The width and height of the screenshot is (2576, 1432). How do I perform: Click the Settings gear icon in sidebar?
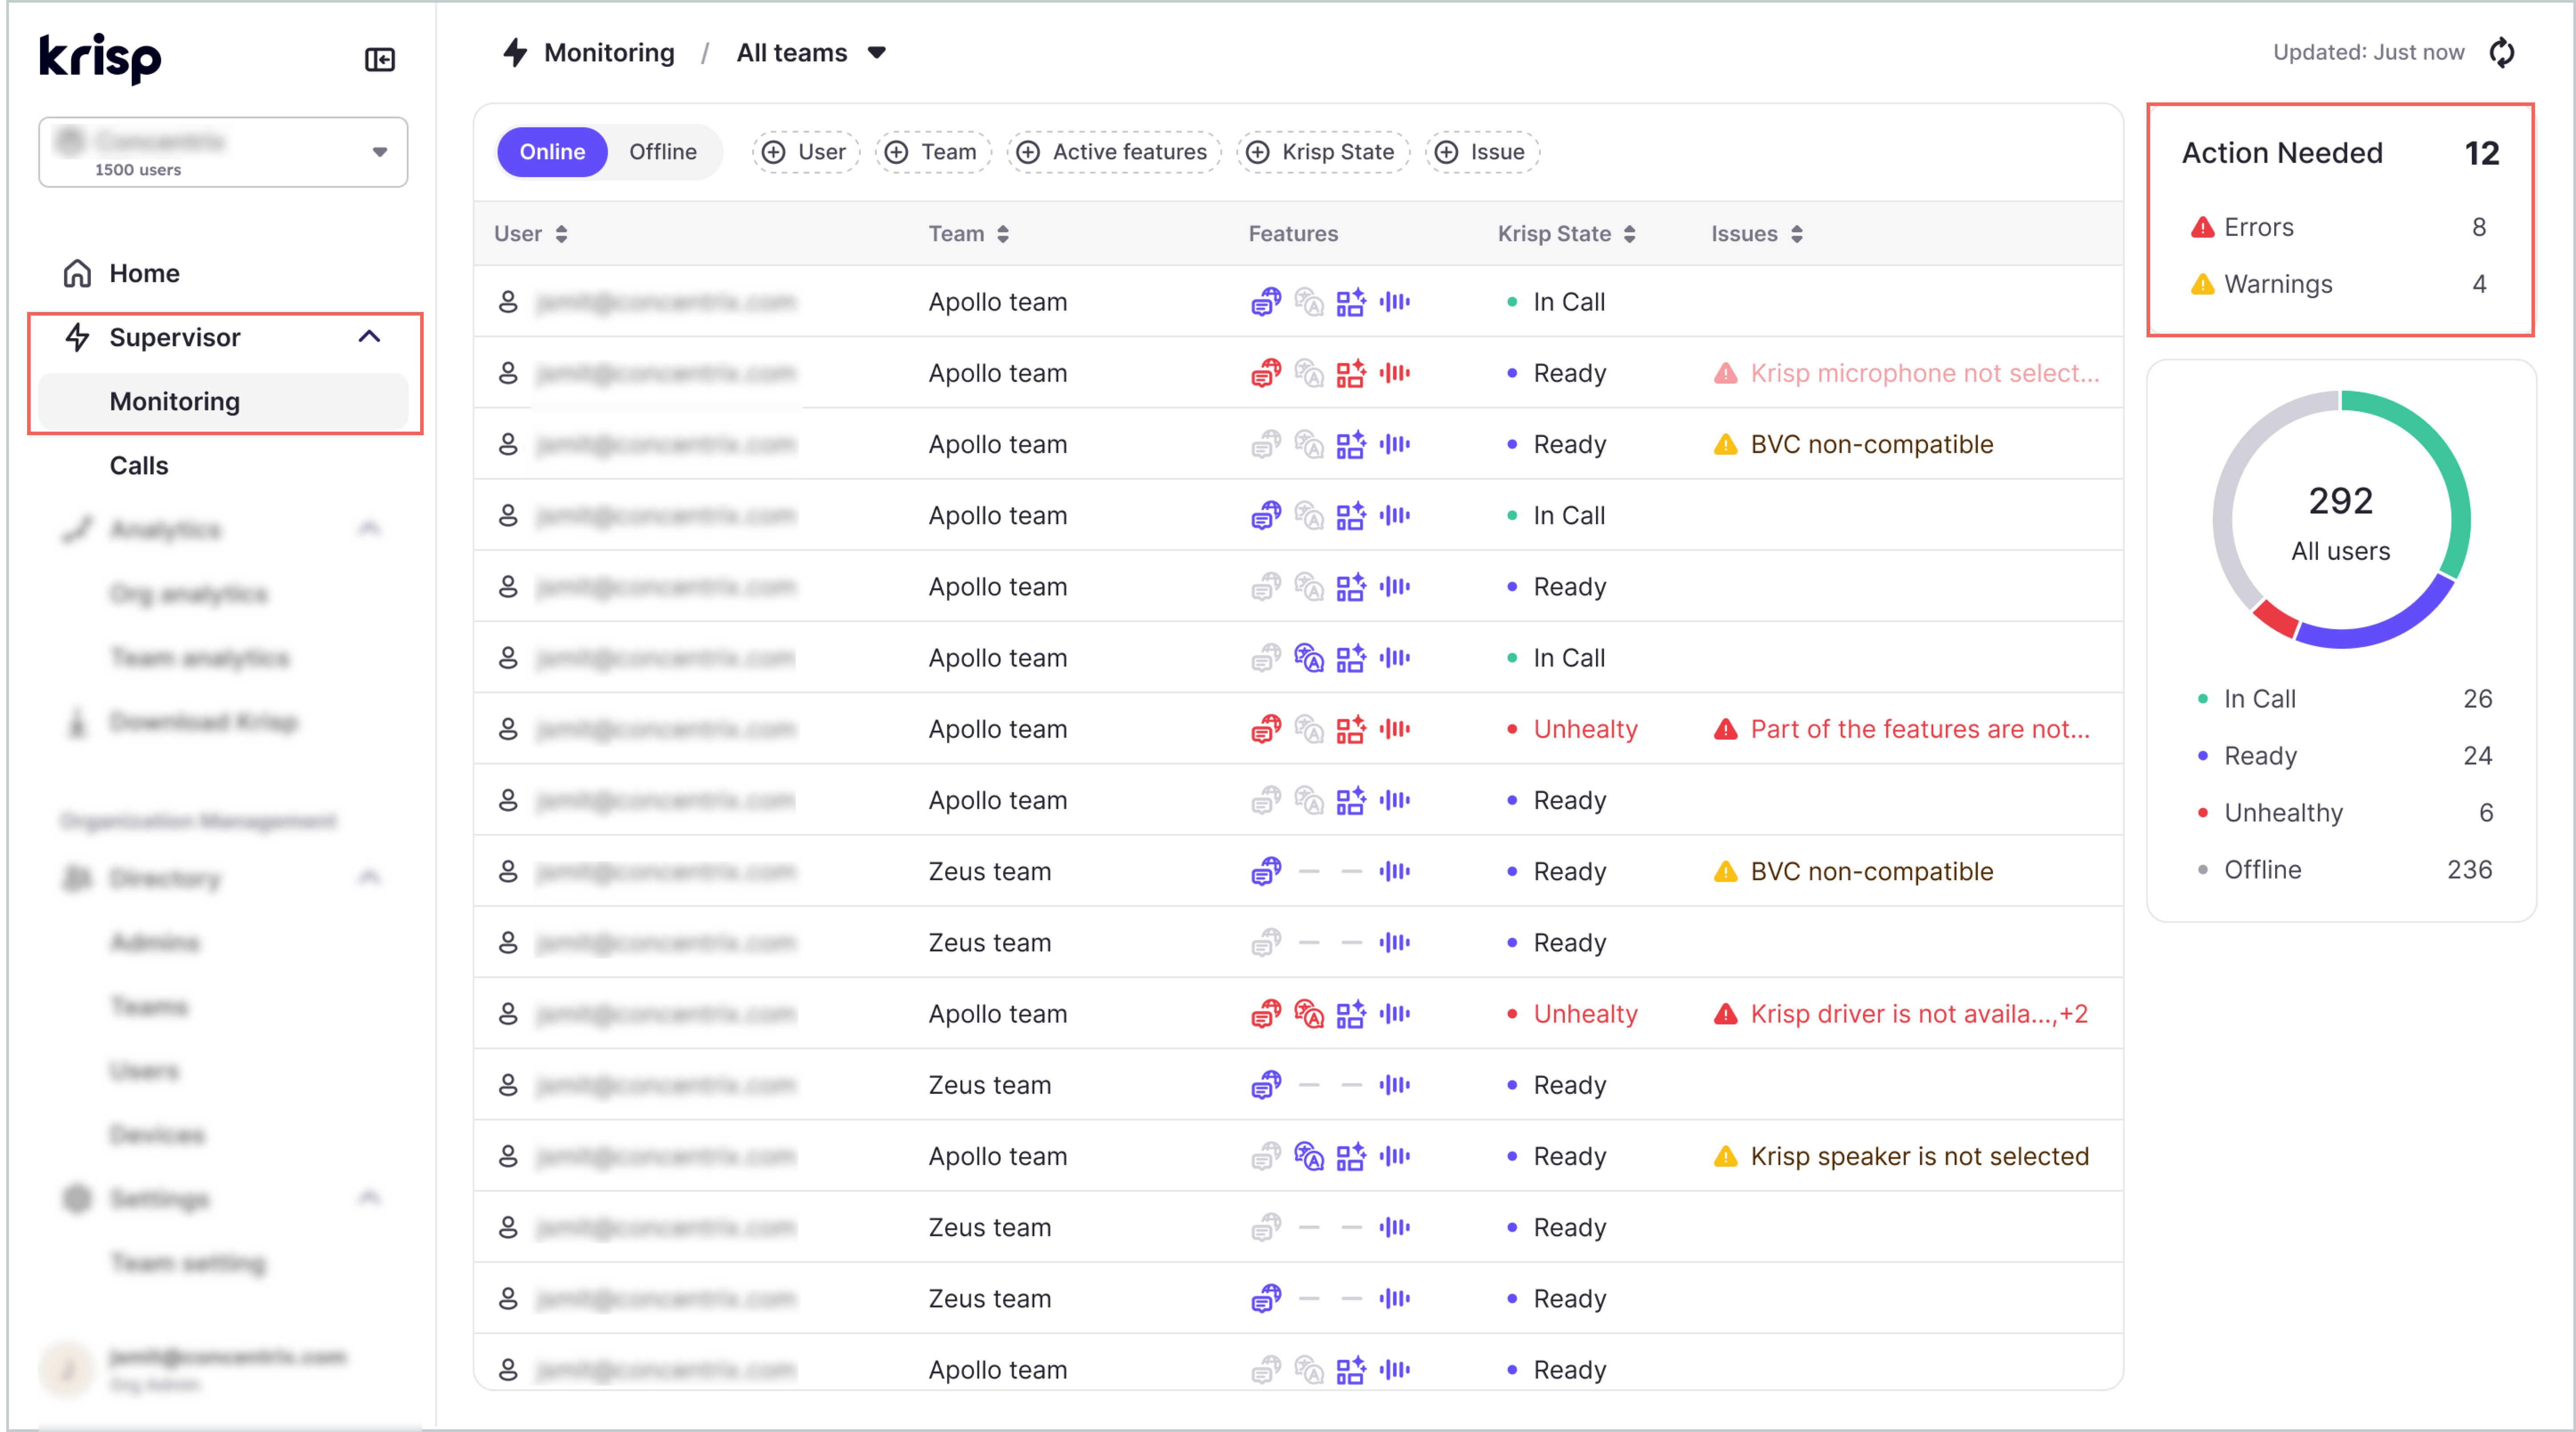click(77, 1198)
